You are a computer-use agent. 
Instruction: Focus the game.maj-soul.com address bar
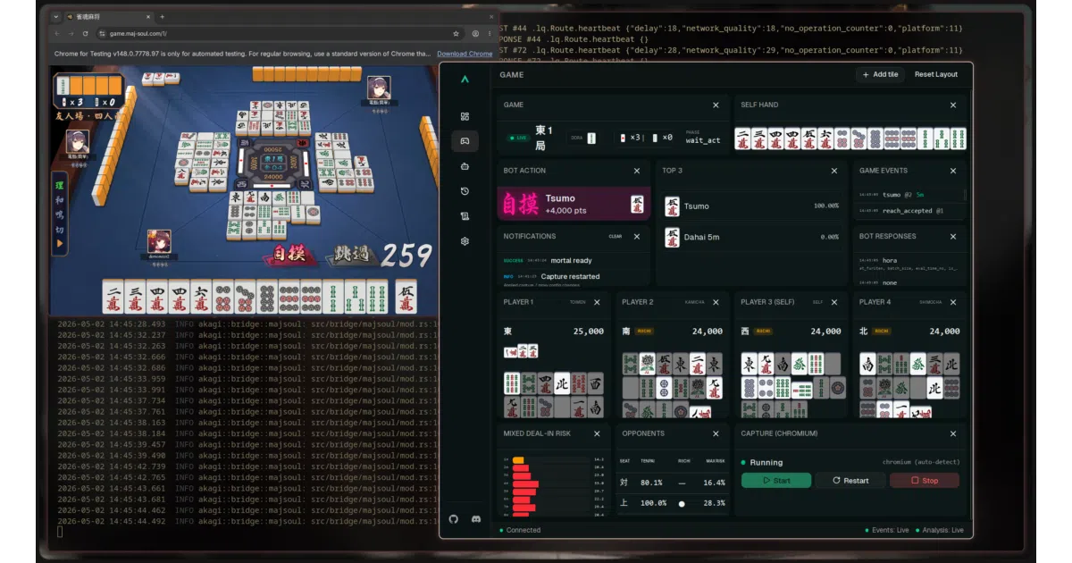pos(280,33)
